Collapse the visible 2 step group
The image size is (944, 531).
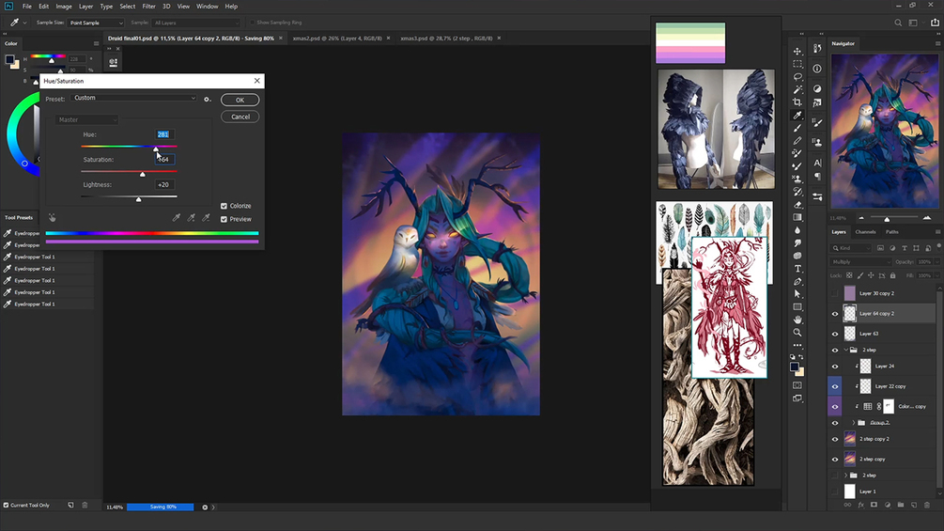846,350
